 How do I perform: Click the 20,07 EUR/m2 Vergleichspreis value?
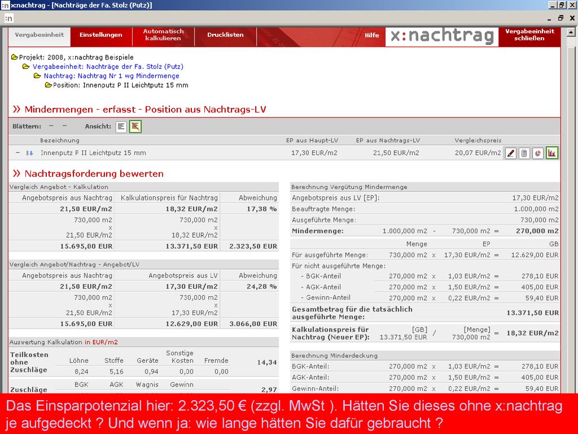[x=478, y=153]
